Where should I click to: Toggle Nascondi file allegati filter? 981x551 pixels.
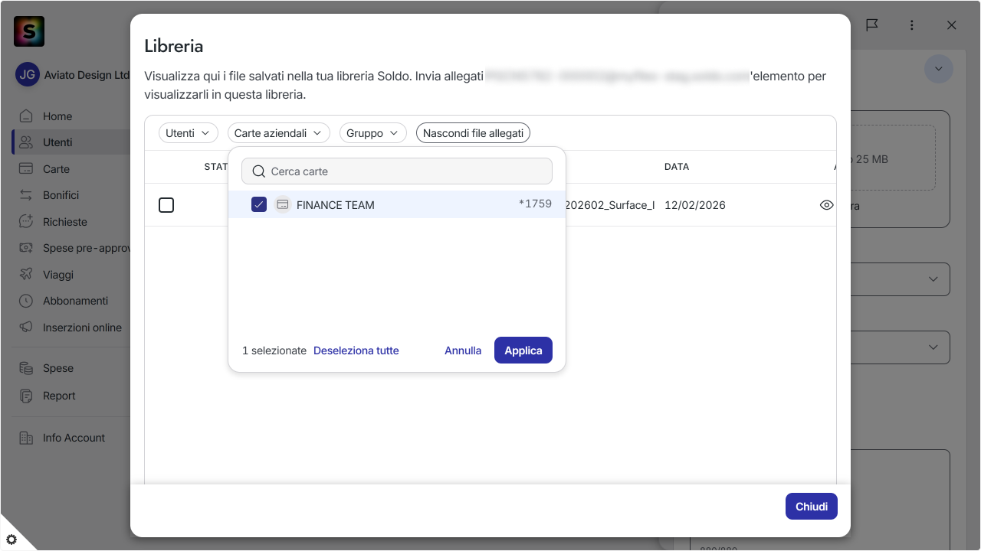coord(473,133)
